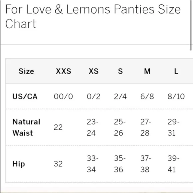Click the hip value 32 for XXS
The width and height of the screenshot is (193, 193).
coord(58,164)
